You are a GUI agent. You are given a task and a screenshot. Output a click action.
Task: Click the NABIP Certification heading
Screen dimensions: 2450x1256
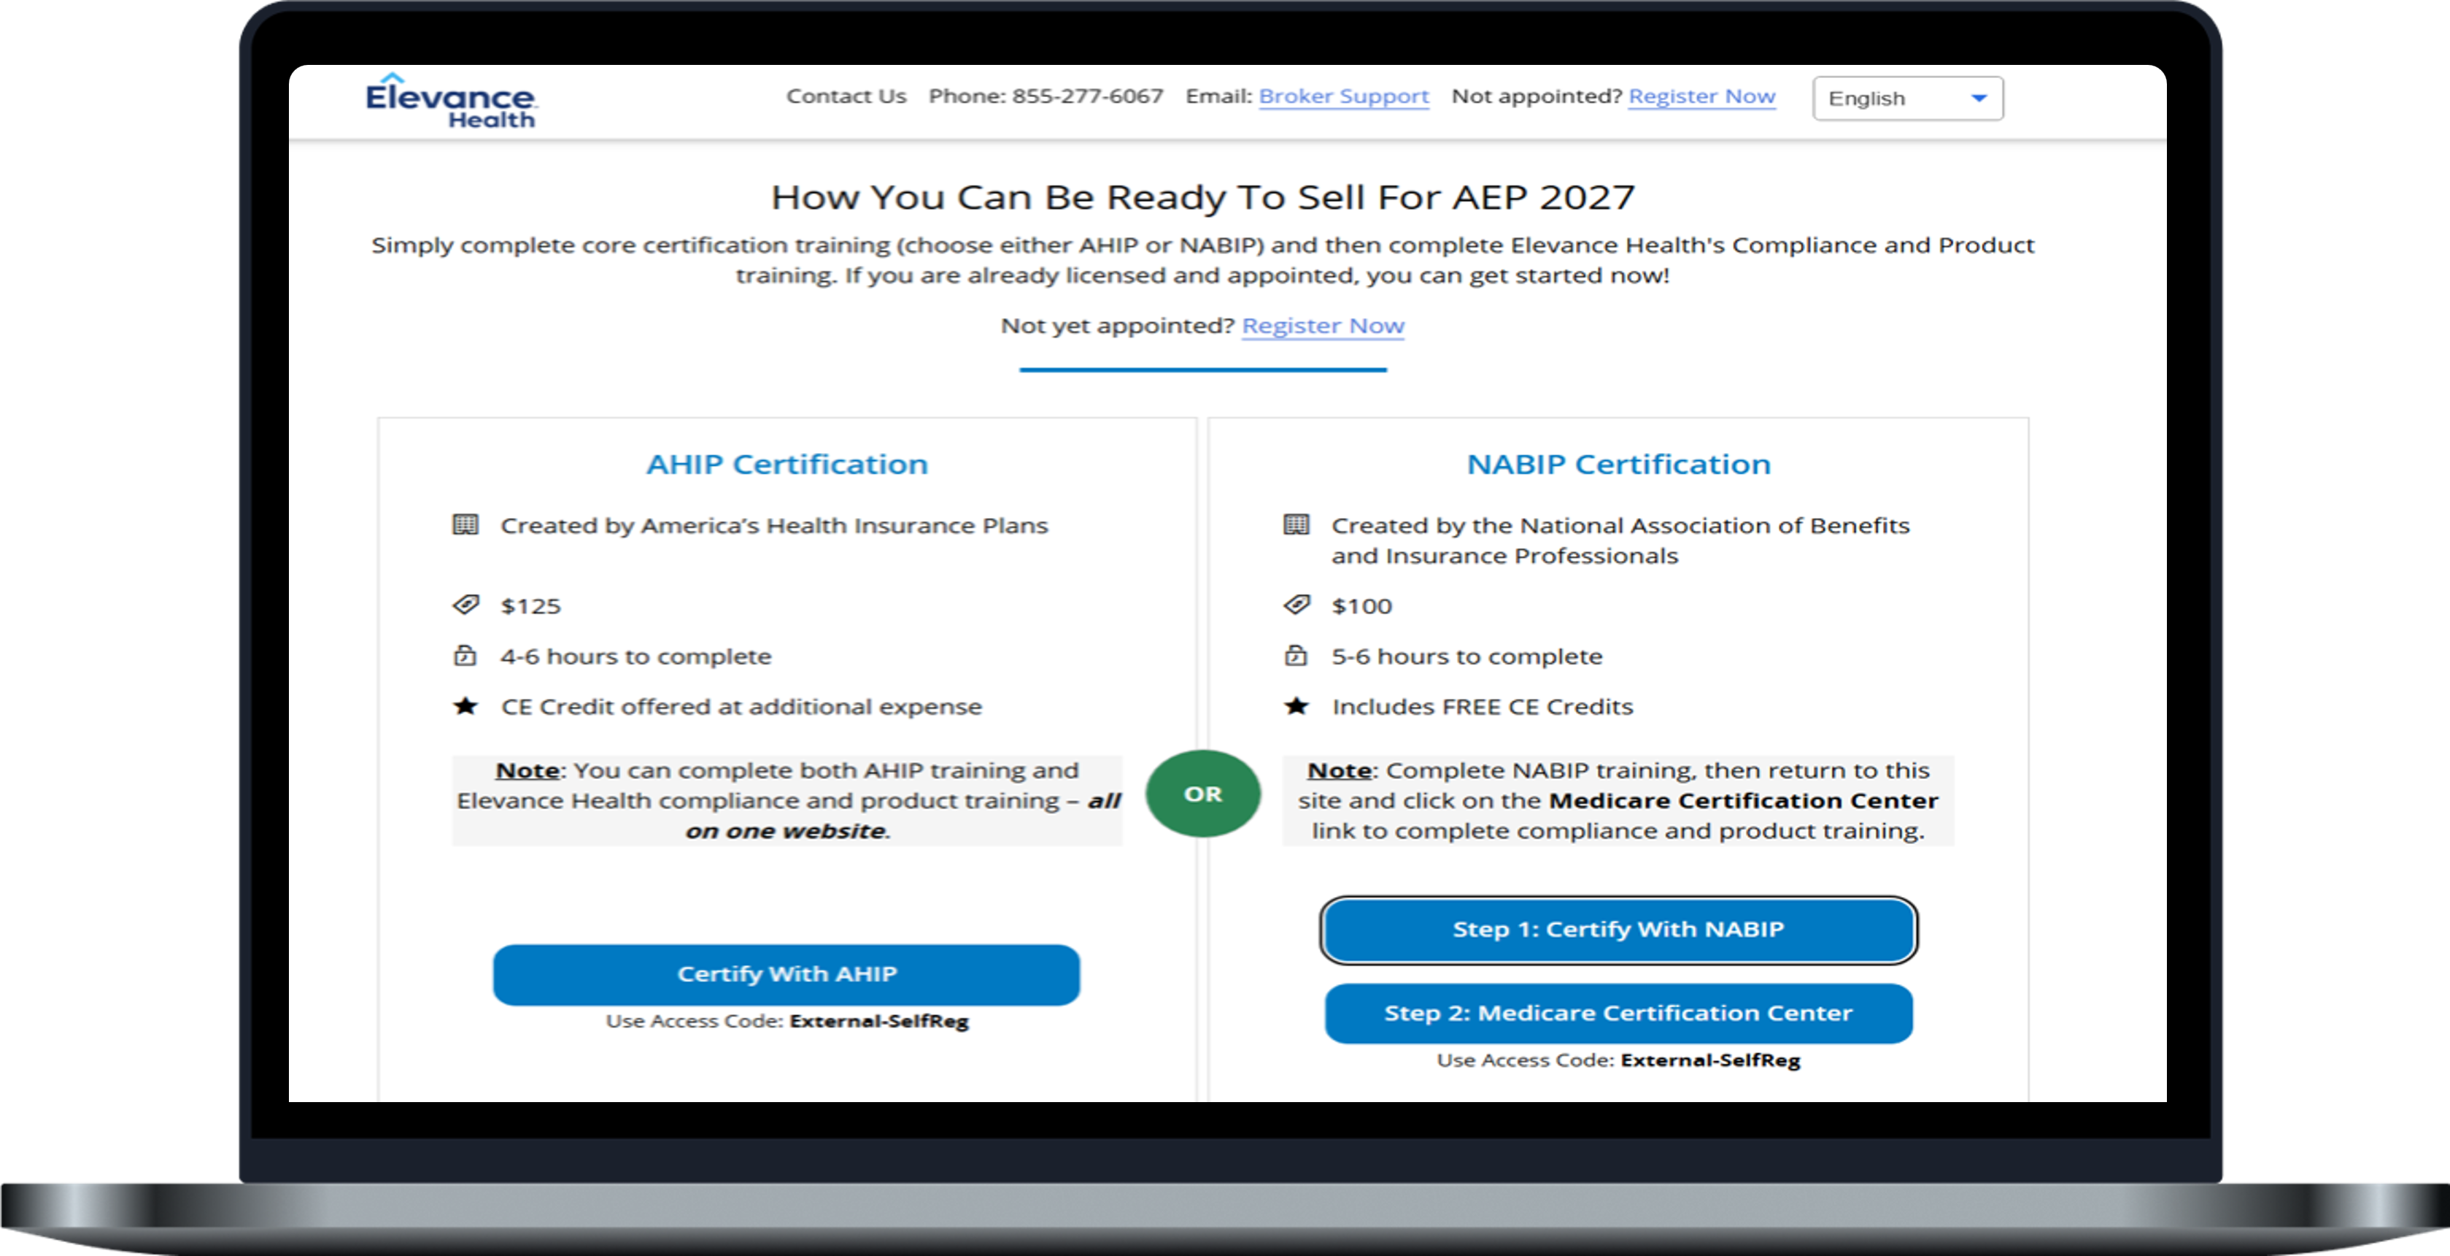pyautogui.click(x=1618, y=464)
